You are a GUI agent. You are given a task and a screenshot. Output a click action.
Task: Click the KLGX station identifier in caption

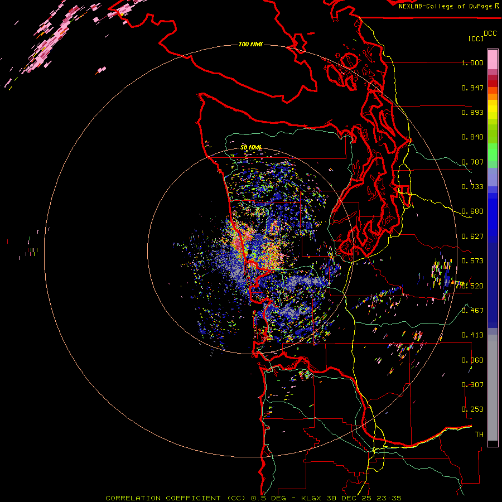[x=311, y=498]
